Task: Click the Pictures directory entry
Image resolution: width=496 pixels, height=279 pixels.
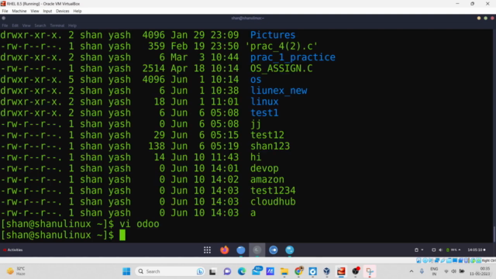Action: pos(273,35)
